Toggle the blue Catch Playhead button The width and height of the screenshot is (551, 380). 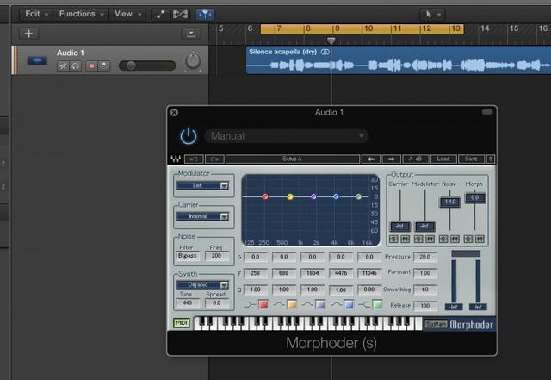click(x=205, y=14)
